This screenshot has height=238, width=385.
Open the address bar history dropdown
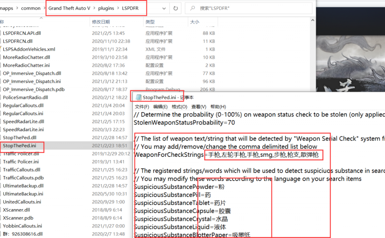point(164,8)
